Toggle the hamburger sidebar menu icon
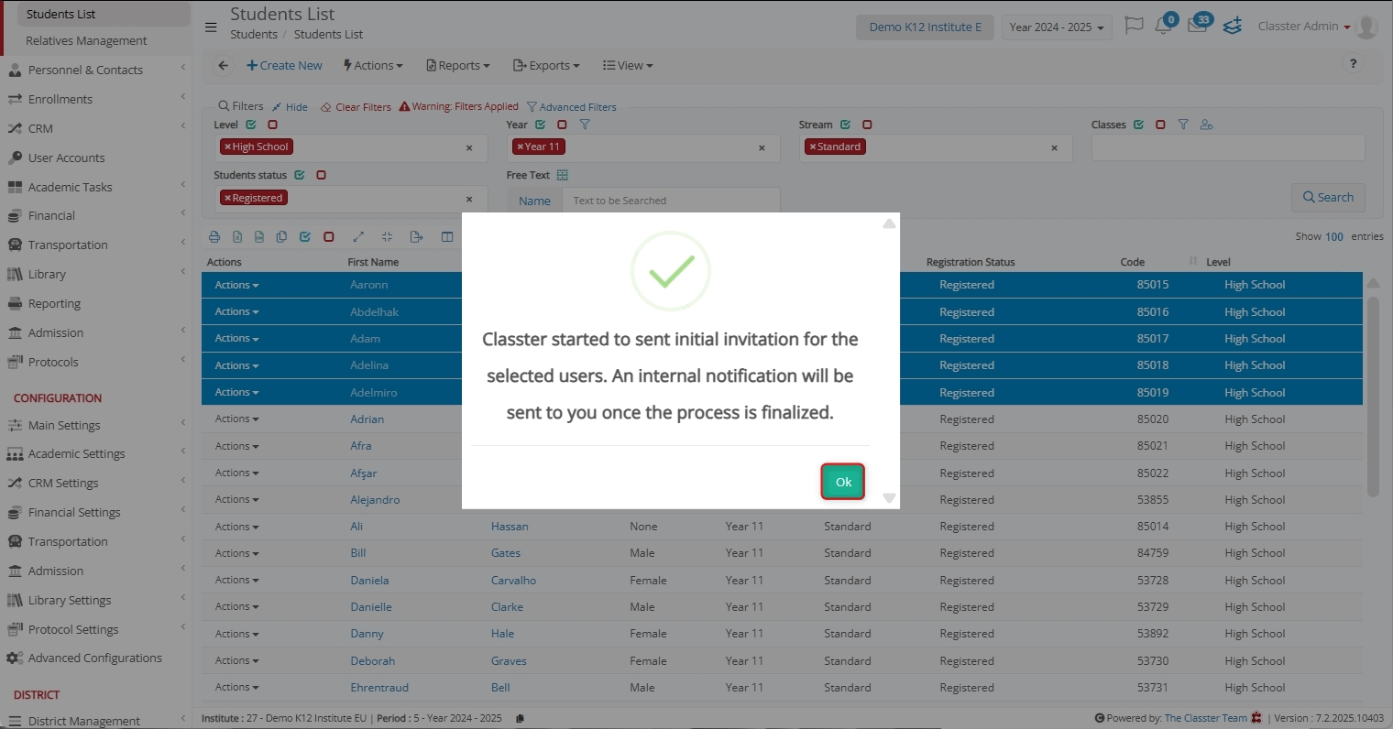 click(211, 27)
